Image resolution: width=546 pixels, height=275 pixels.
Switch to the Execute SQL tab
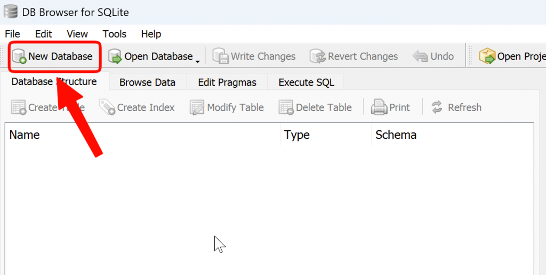coord(306,82)
